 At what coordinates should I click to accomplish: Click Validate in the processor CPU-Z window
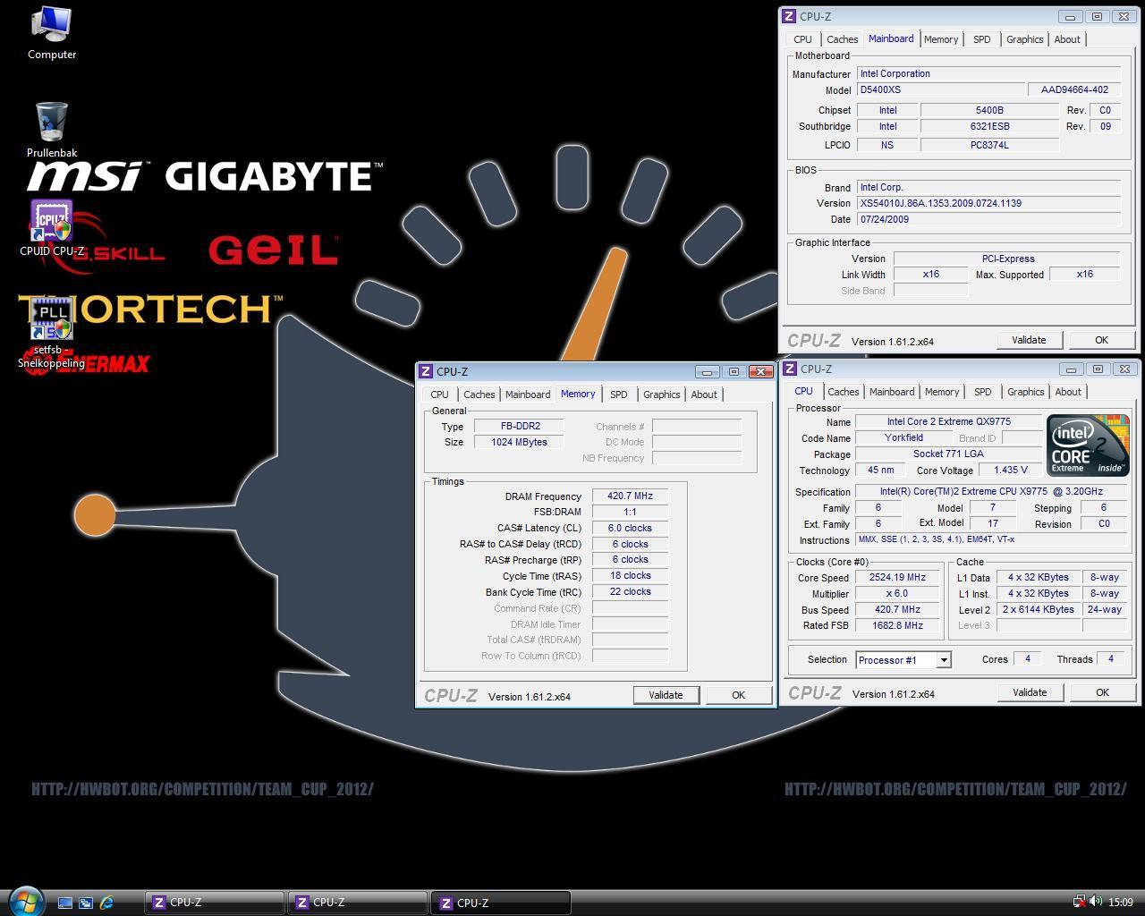(x=1030, y=692)
